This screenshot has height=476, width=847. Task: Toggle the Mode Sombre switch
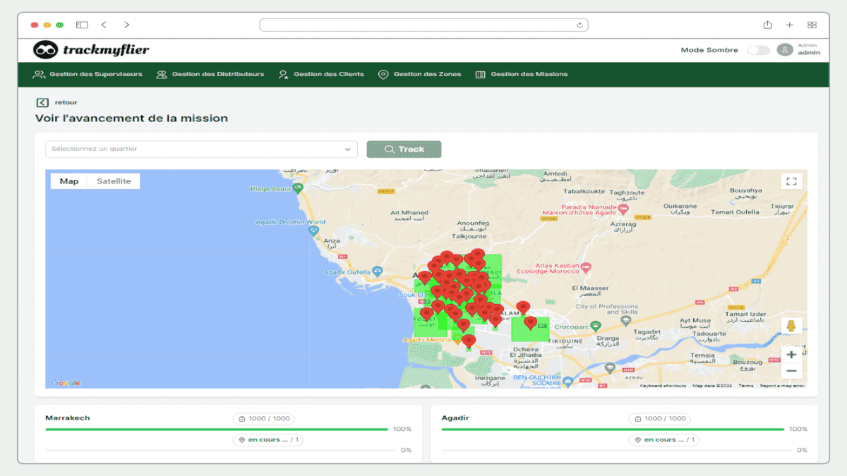[758, 50]
